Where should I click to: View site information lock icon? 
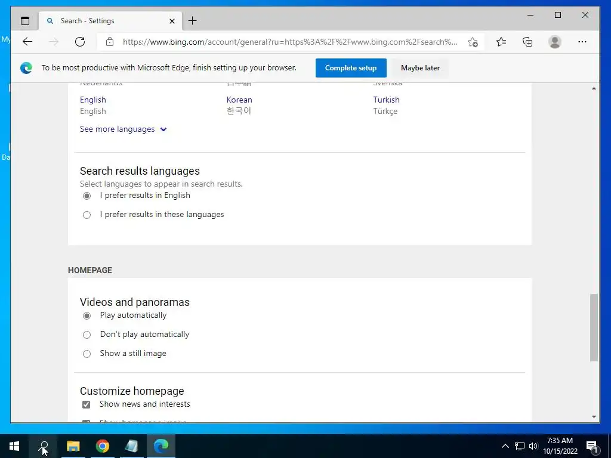[x=110, y=42]
